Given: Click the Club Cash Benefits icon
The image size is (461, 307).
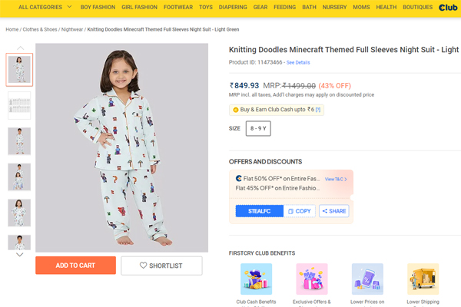Looking at the screenshot, I should coord(256,279).
